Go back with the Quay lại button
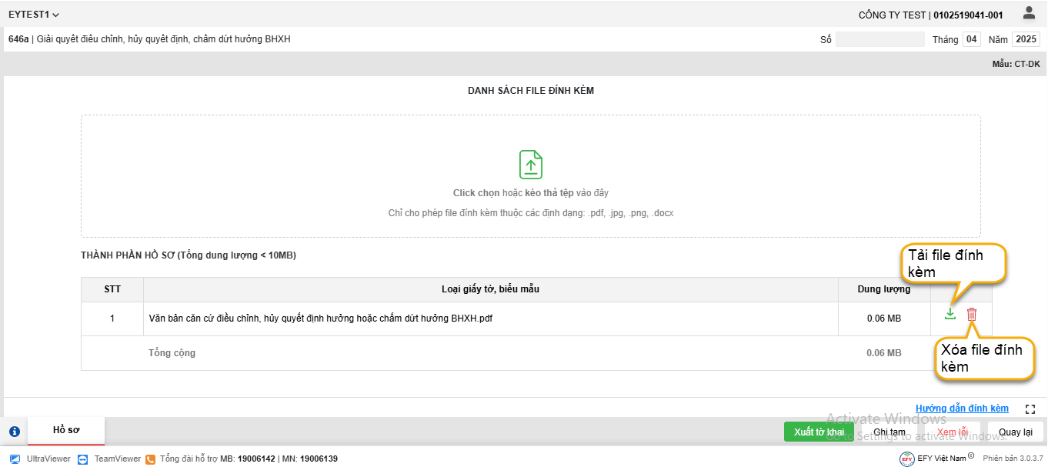This screenshot has height=467, width=1048. [1016, 432]
